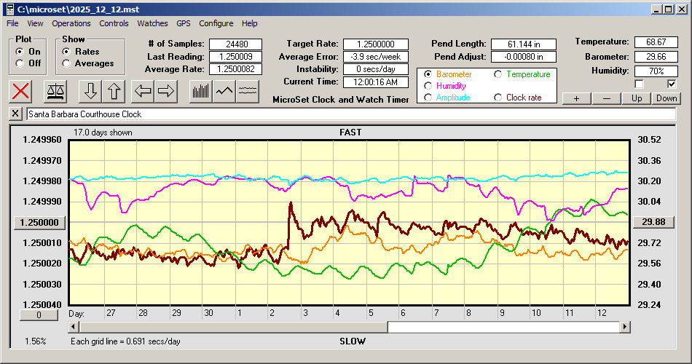Click the up arrow toolbar icon
692x364 pixels.
(x=114, y=91)
